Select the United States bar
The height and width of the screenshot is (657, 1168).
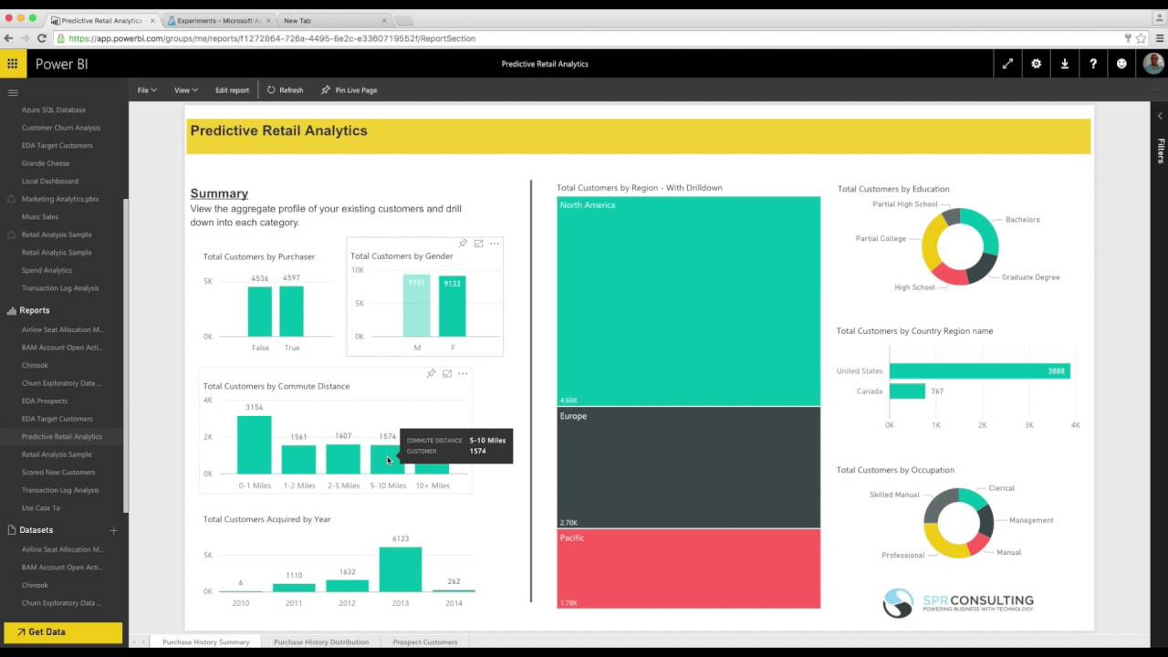click(x=979, y=370)
